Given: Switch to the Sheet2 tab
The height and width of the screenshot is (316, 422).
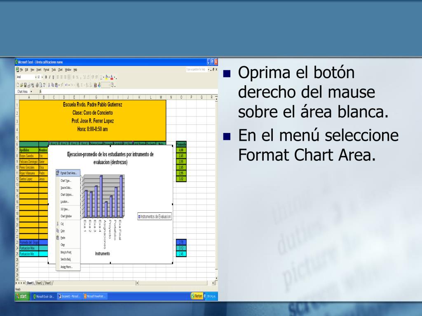Looking at the screenshot, I should point(39,283).
